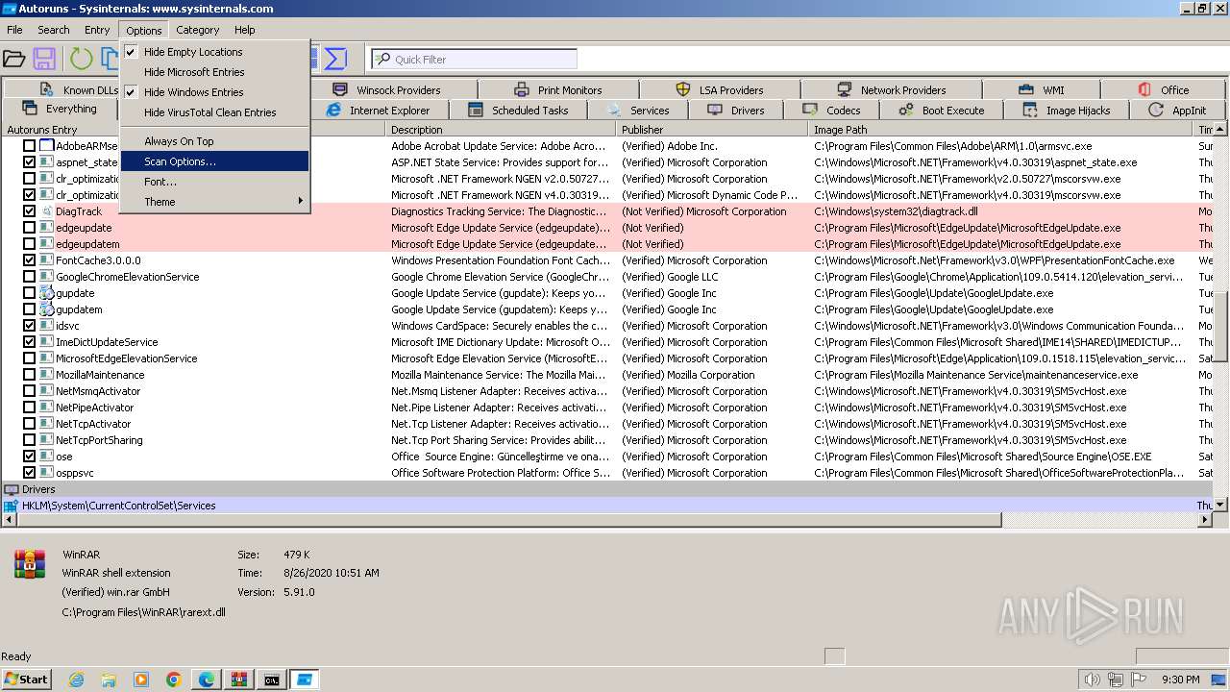Switch to the Network Providers tab
The width and height of the screenshot is (1230, 692).
point(891,90)
